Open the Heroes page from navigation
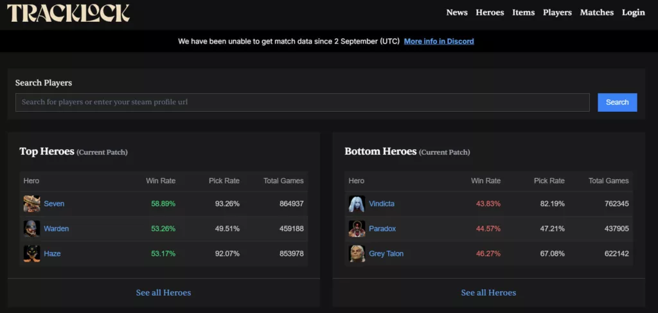Viewport: 658px width, 313px height. [x=490, y=13]
